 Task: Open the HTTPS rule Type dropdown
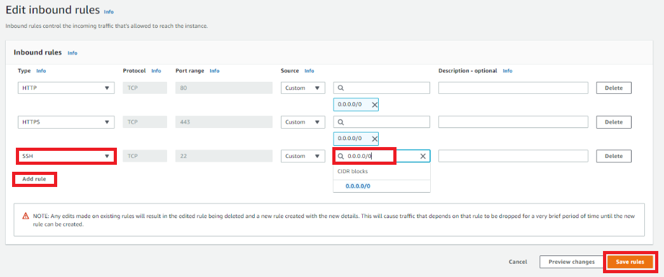66,122
